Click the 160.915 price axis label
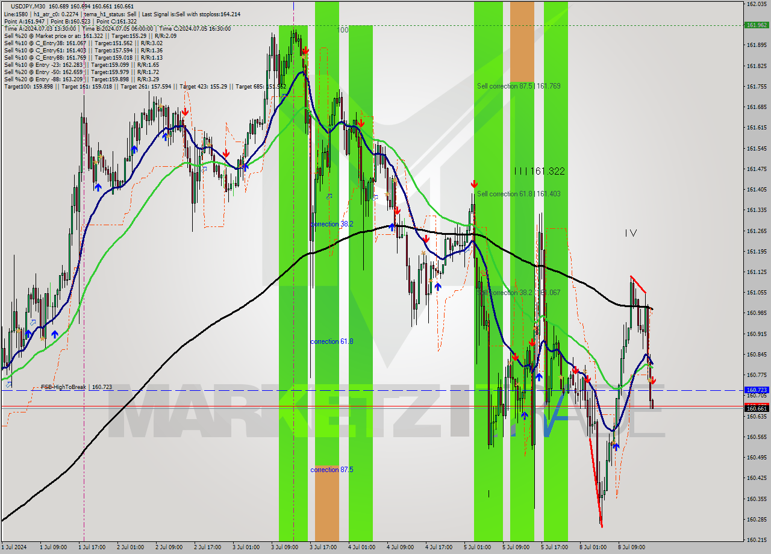Viewport: 771px width, 554px height. pyautogui.click(x=756, y=334)
